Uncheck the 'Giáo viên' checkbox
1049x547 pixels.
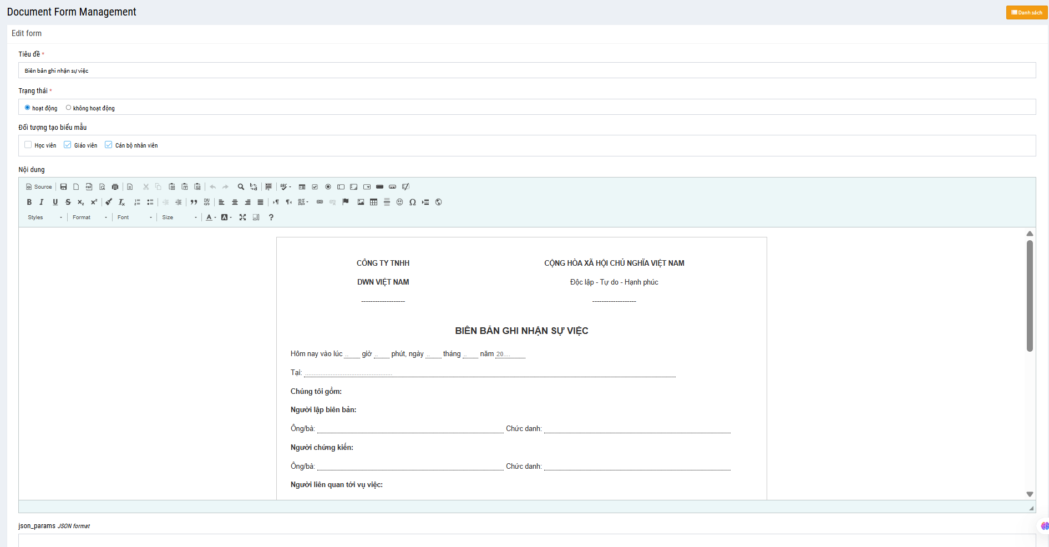[68, 145]
